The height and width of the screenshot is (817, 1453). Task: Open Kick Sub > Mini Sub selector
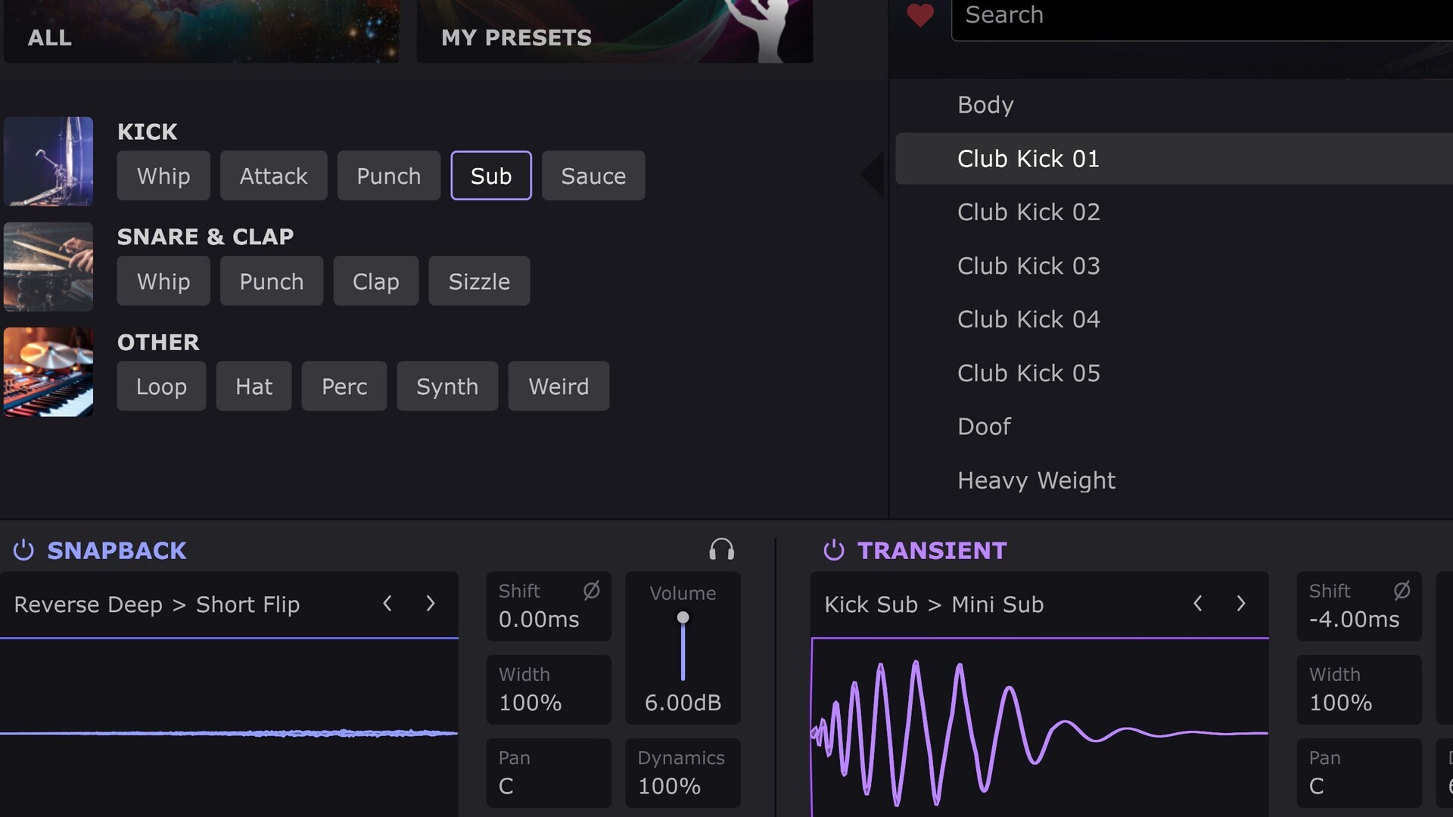pyautogui.click(x=934, y=604)
